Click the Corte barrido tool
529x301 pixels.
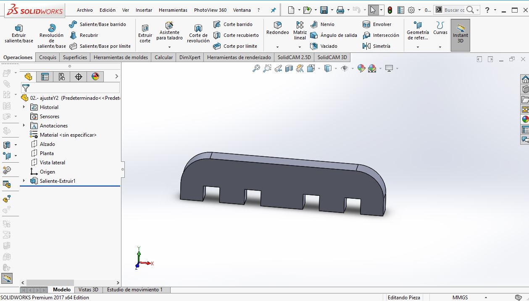[x=233, y=24]
